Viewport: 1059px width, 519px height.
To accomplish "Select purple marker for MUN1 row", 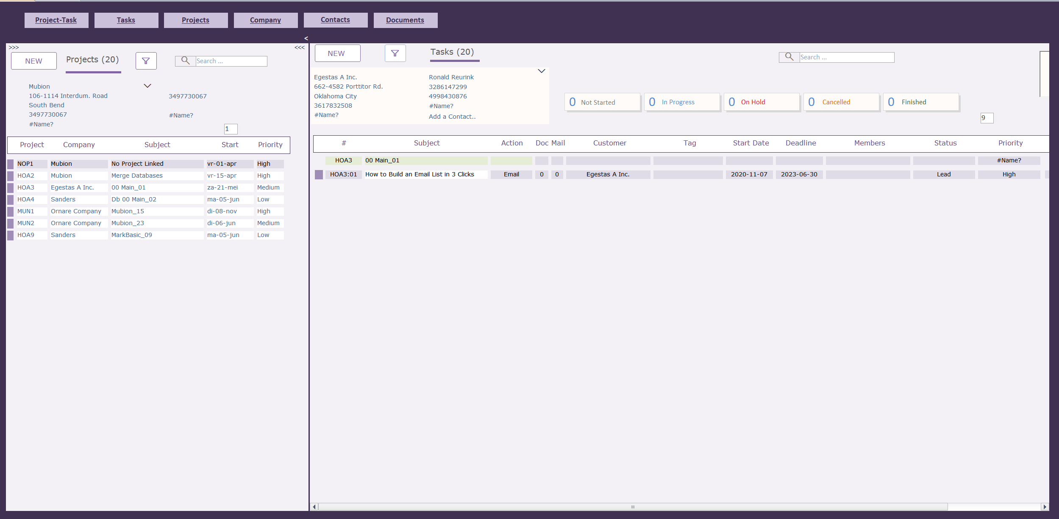I will pos(11,211).
